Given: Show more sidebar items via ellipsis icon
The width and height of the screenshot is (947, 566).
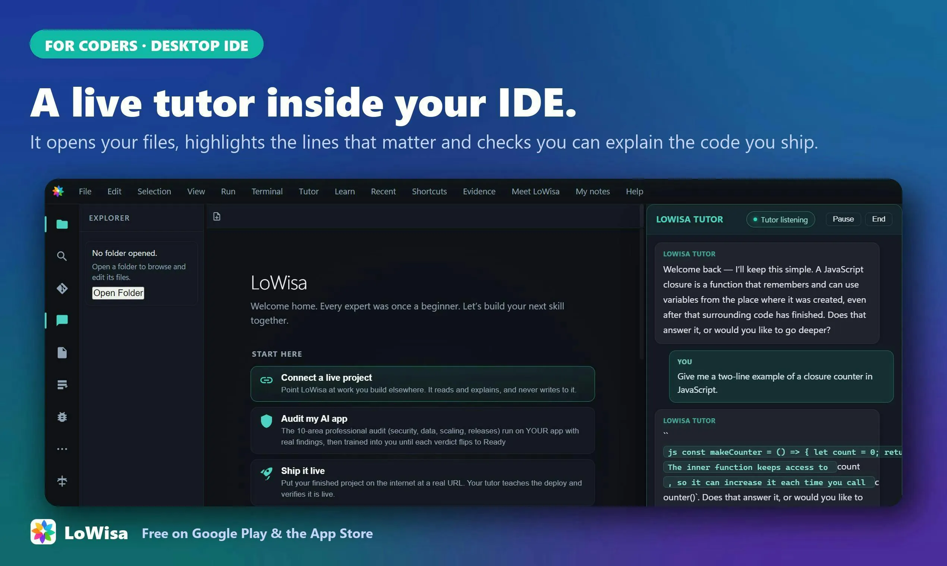Looking at the screenshot, I should pos(62,449).
